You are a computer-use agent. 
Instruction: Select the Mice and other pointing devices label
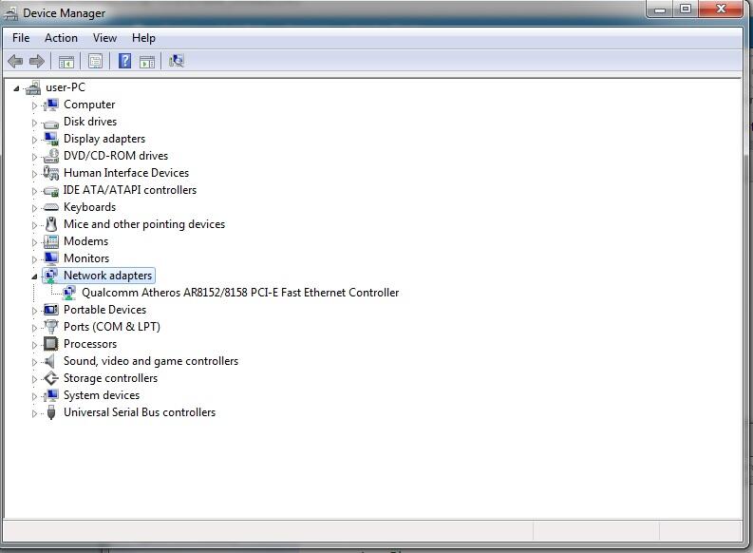pos(144,224)
